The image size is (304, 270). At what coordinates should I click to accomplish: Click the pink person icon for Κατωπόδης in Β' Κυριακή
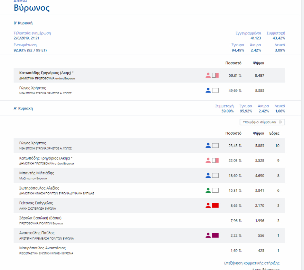click(x=208, y=75)
